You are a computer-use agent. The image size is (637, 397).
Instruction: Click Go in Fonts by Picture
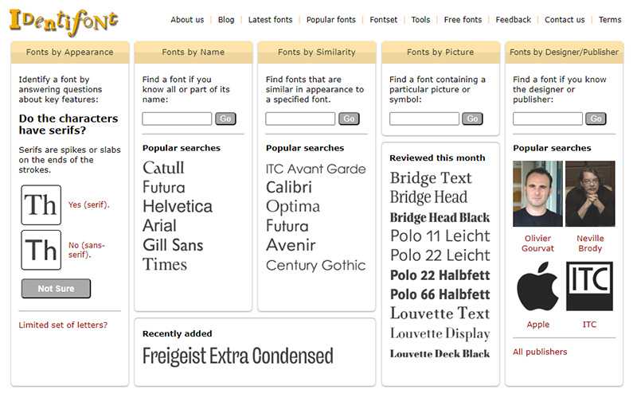click(472, 119)
